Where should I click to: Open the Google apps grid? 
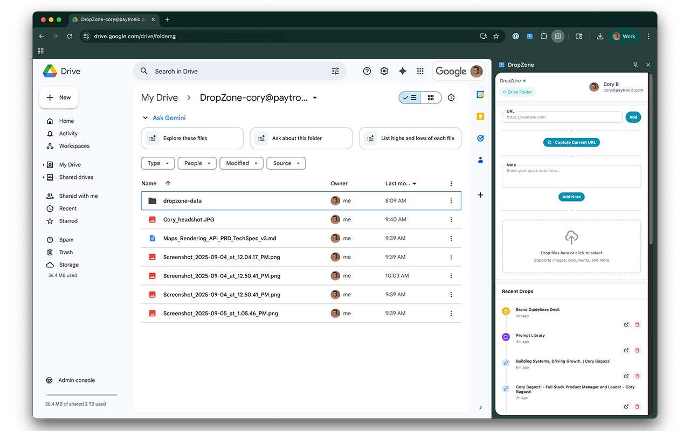pyautogui.click(x=420, y=71)
